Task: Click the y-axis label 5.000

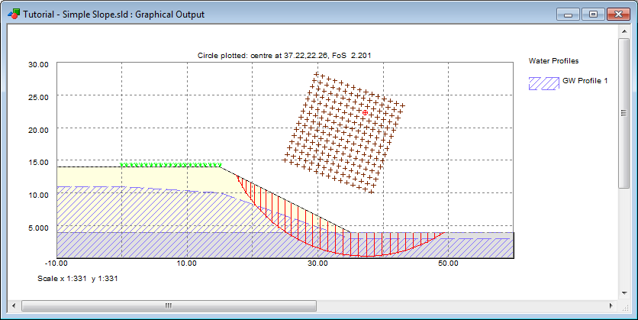Action: click(38, 228)
